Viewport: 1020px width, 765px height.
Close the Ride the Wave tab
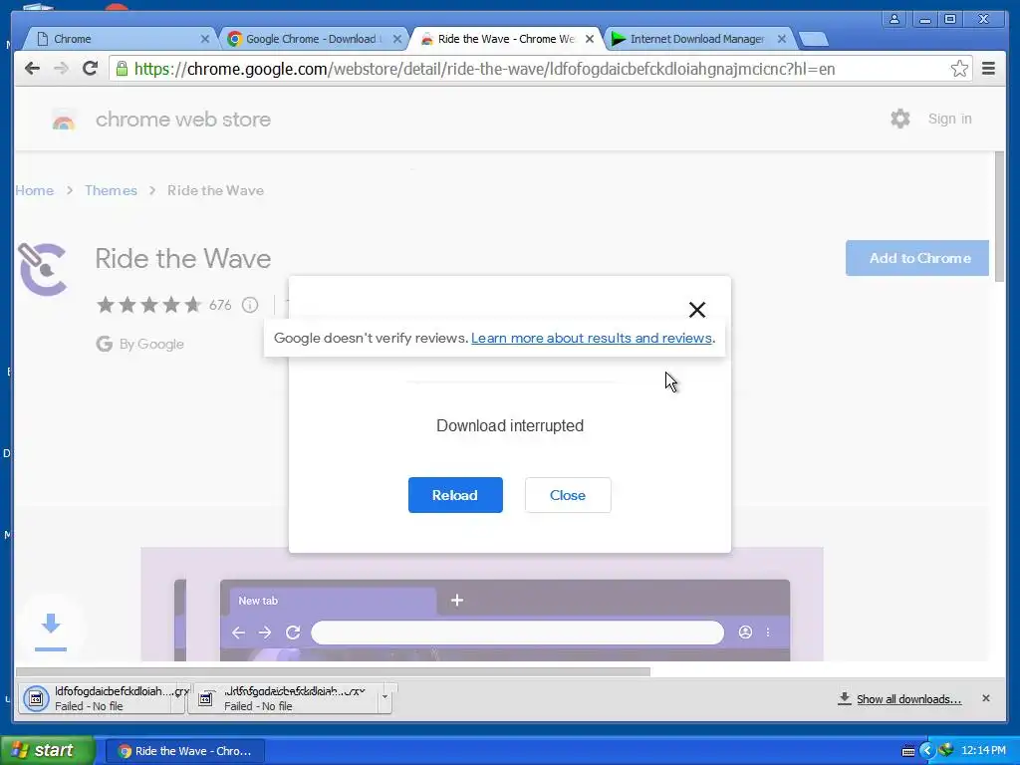[x=590, y=39]
